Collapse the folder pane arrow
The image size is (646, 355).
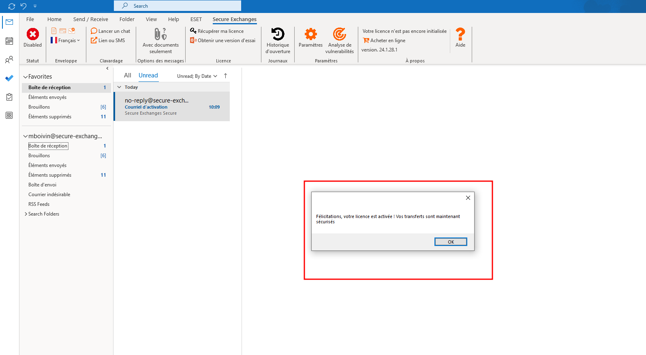click(107, 68)
